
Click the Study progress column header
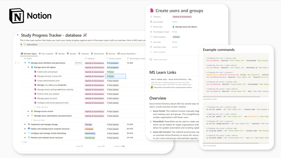pos(114,59)
